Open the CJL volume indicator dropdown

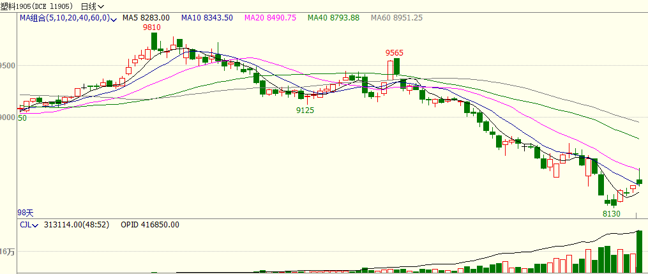click(29, 225)
